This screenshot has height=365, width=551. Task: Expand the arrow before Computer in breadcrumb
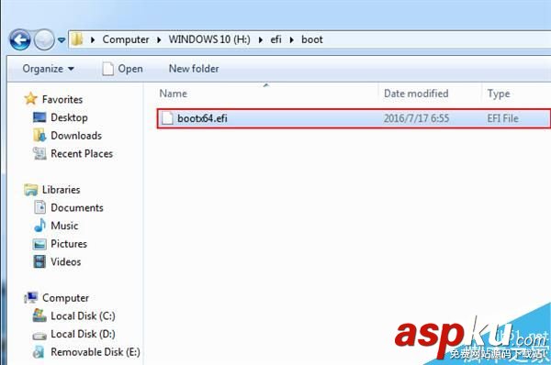click(93, 40)
